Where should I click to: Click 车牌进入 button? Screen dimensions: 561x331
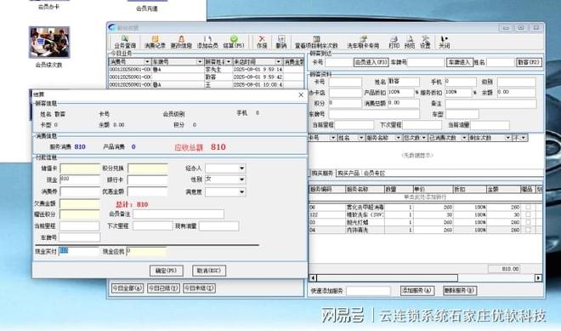pyautogui.click(x=460, y=62)
